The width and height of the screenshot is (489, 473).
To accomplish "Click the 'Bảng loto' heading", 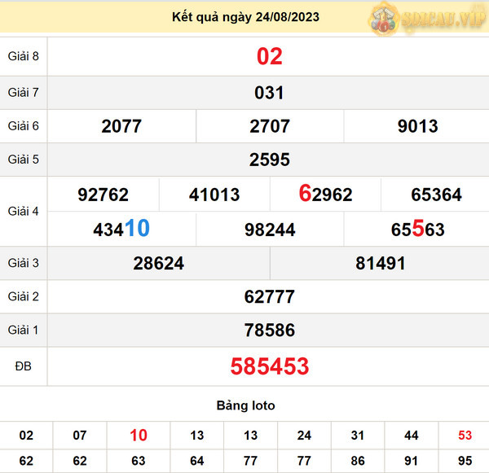I will [245, 405].
